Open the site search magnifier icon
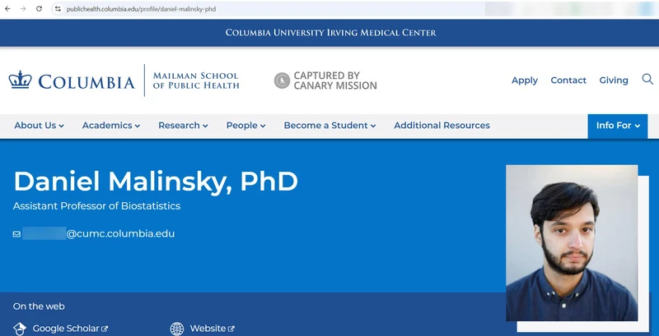 647,80
